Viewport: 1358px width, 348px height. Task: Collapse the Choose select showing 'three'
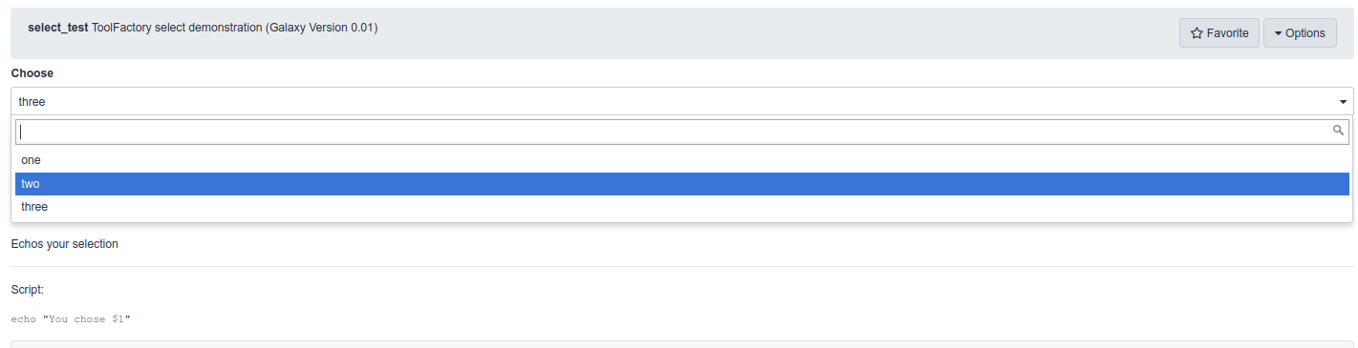point(682,101)
